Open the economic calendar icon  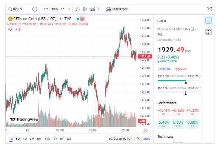209,32
